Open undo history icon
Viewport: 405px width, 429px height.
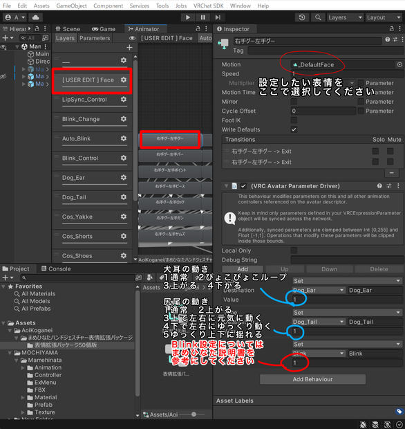point(302,17)
